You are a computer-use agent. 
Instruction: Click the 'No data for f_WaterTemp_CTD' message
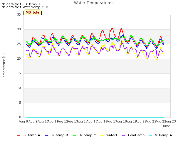25,7
